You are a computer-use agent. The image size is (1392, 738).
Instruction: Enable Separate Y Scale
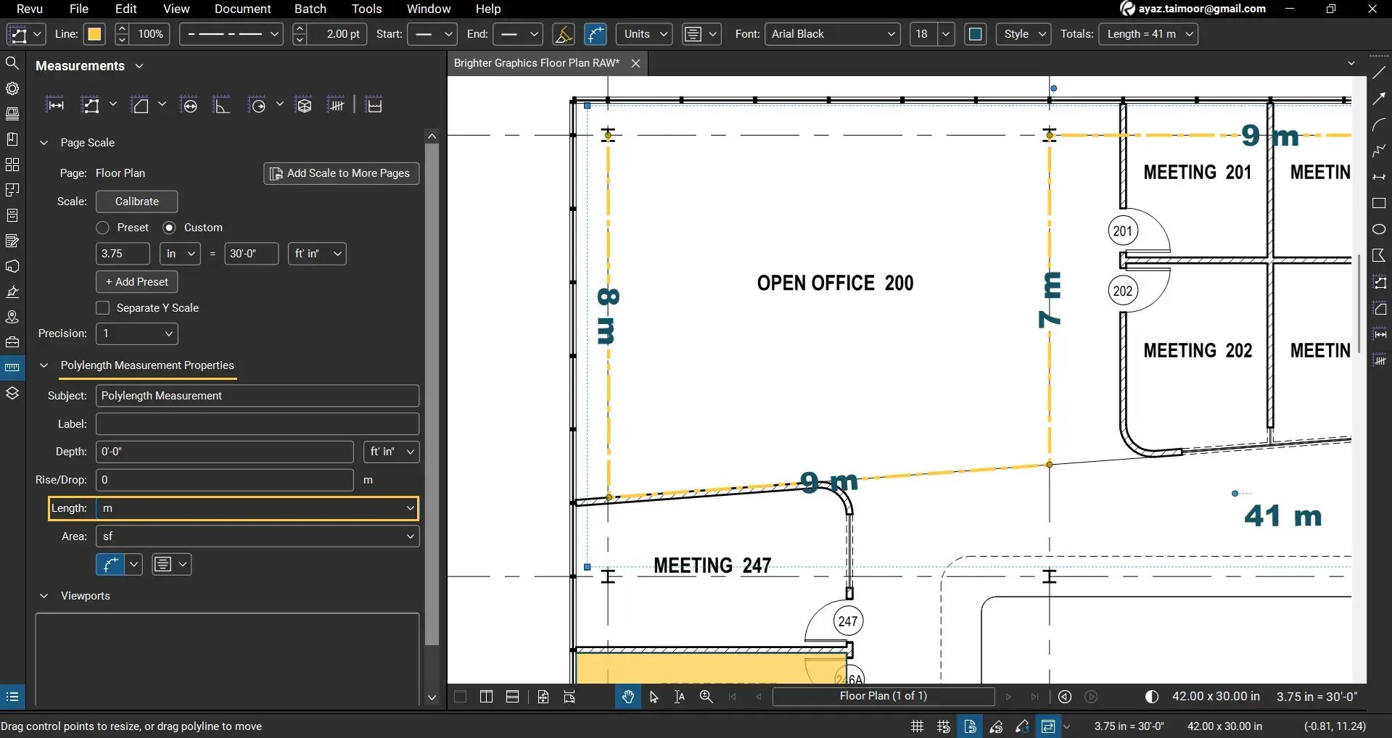point(102,307)
